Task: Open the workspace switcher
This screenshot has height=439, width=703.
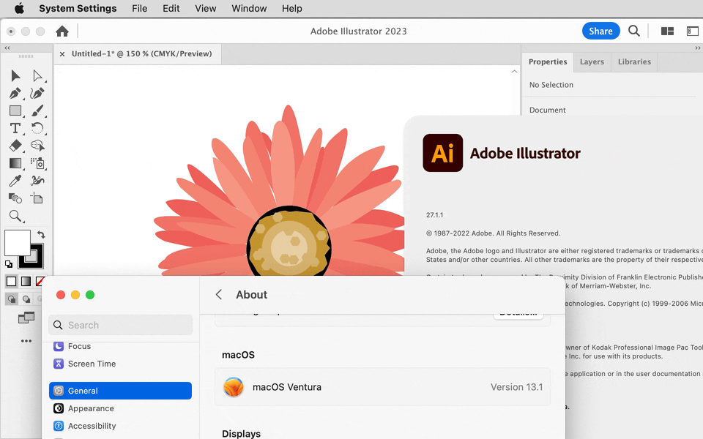Action: click(x=693, y=31)
